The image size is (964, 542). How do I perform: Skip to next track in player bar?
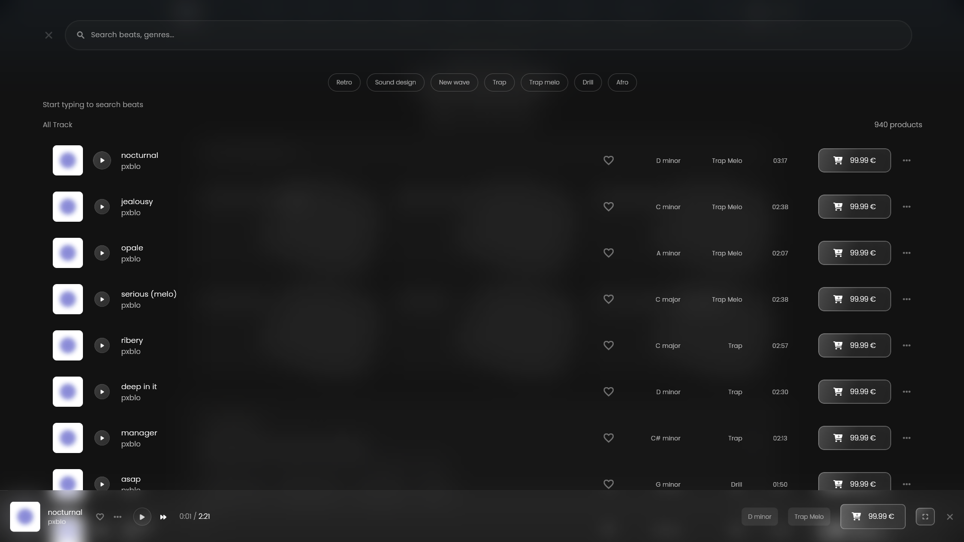click(163, 517)
